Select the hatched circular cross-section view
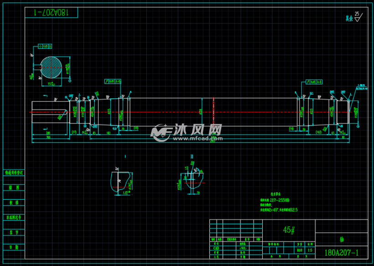Viewport: 374px width, 266px height. pos(50,66)
